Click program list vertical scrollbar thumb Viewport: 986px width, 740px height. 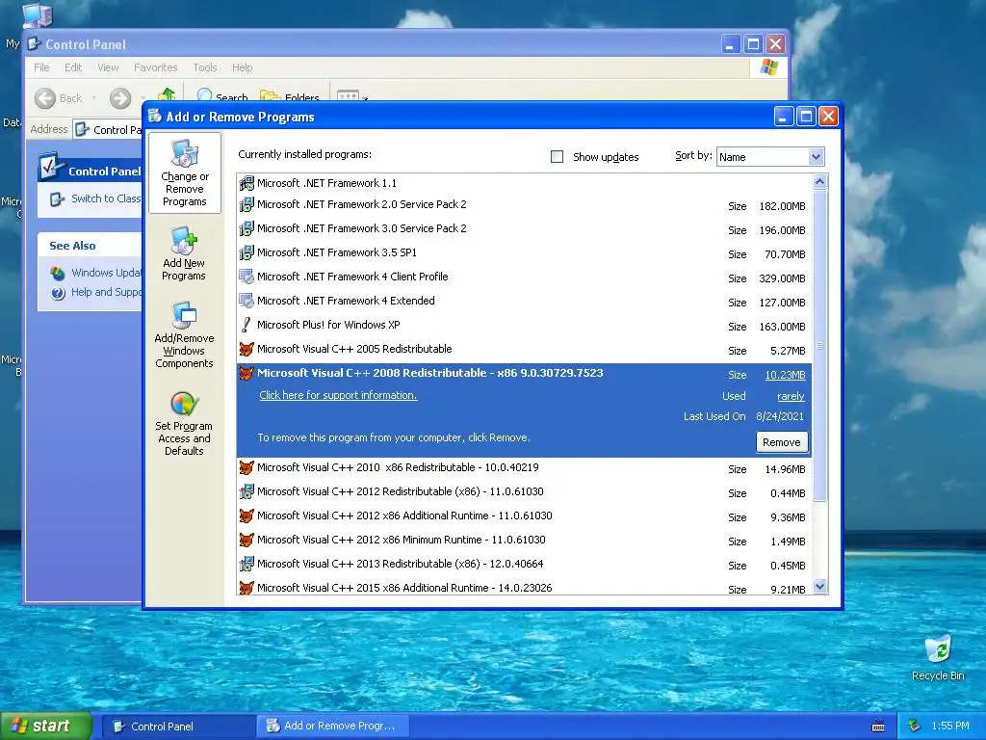819,345
